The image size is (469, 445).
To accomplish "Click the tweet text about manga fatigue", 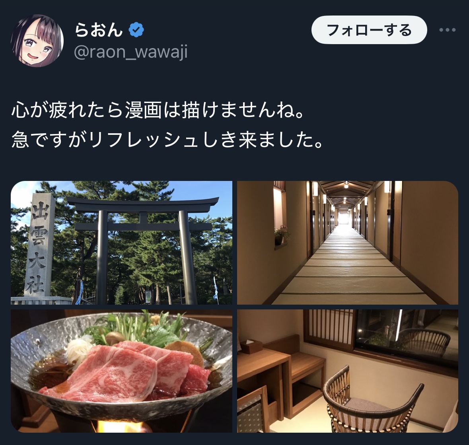I will [x=158, y=110].
